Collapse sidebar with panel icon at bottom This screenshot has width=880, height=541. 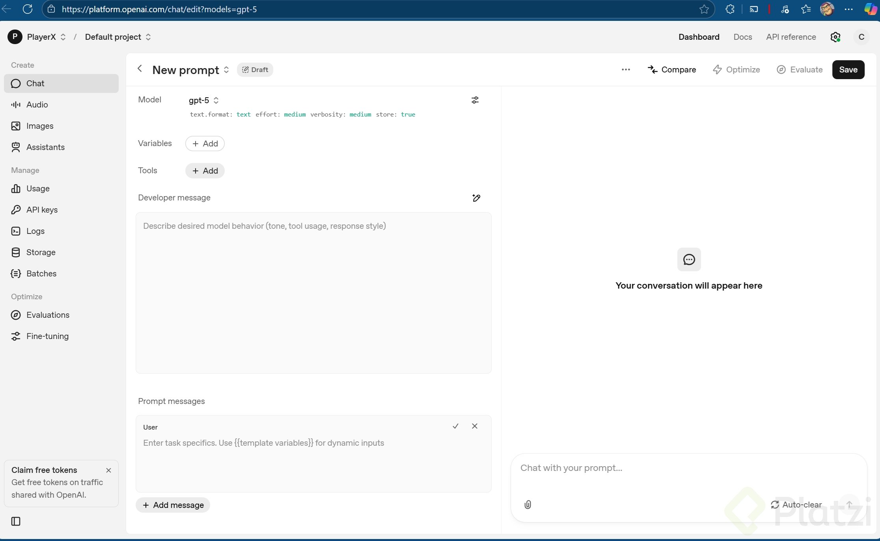click(x=16, y=521)
